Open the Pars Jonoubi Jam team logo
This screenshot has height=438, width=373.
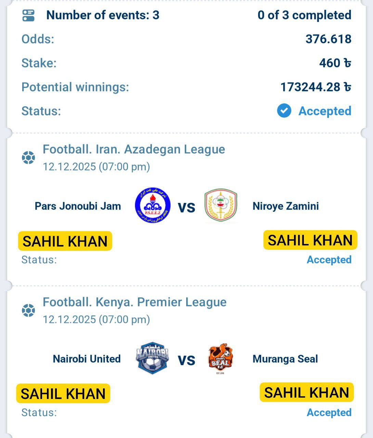click(153, 205)
